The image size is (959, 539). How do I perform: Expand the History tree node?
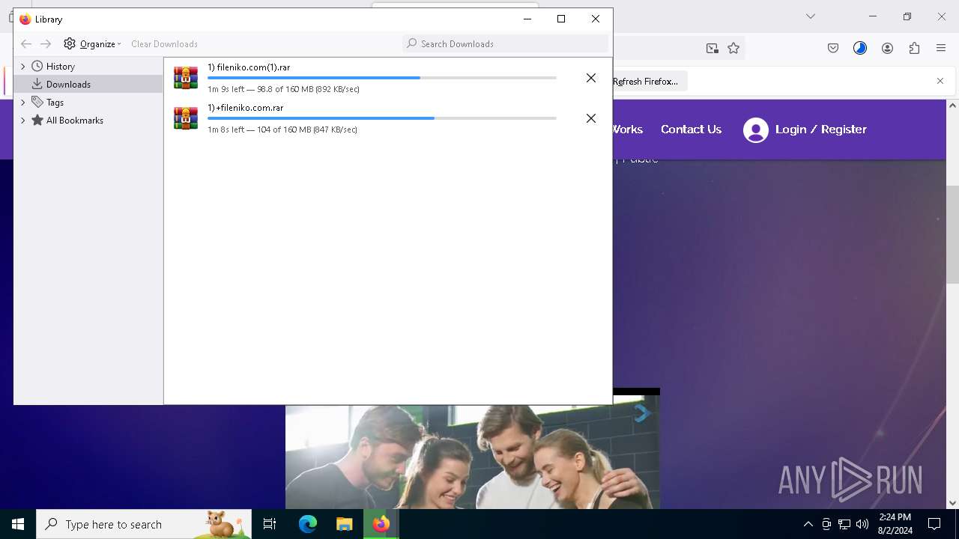(x=22, y=67)
